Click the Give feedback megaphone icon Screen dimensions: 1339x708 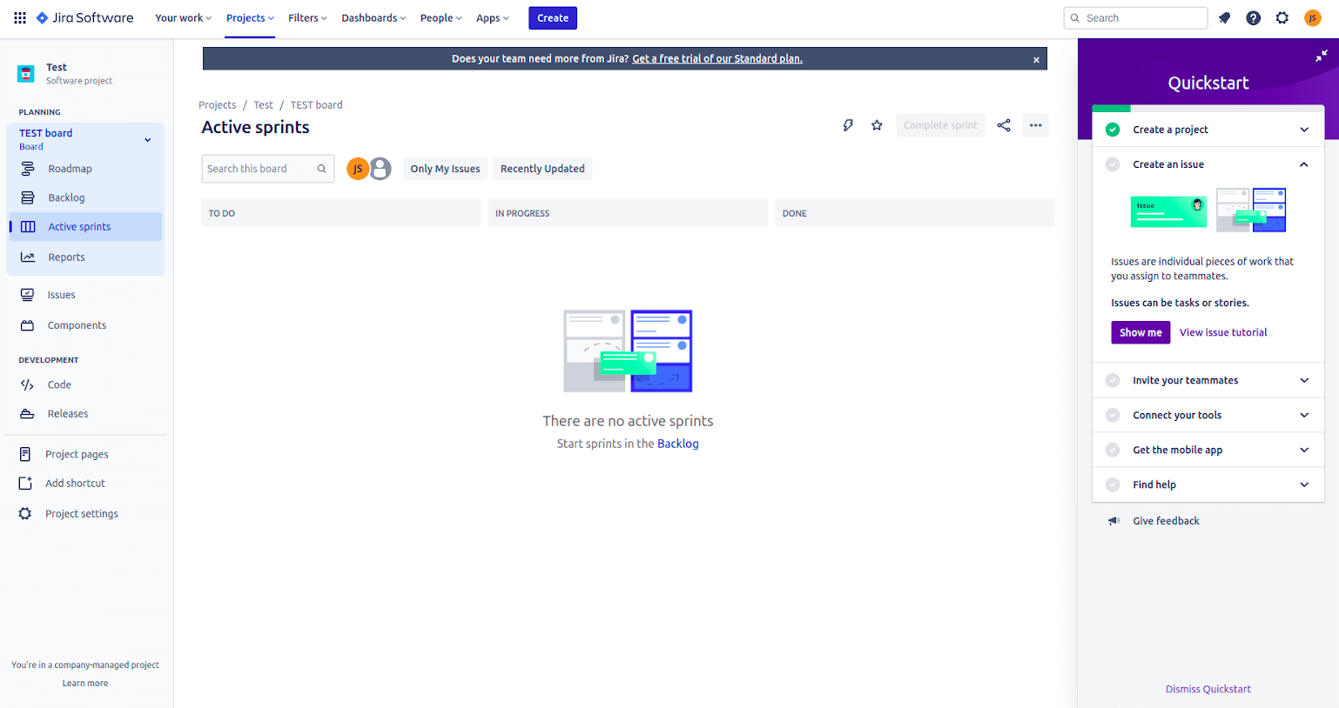coord(1114,521)
